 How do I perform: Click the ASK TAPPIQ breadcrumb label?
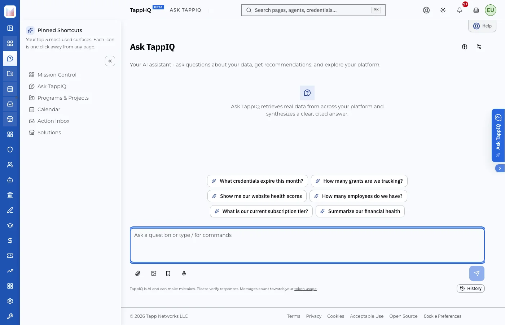pos(185,10)
